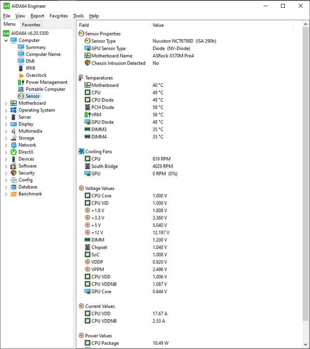Open the View menu
Image resolution: width=310 pixels, height=349 pixels.
pyautogui.click(x=20, y=16)
